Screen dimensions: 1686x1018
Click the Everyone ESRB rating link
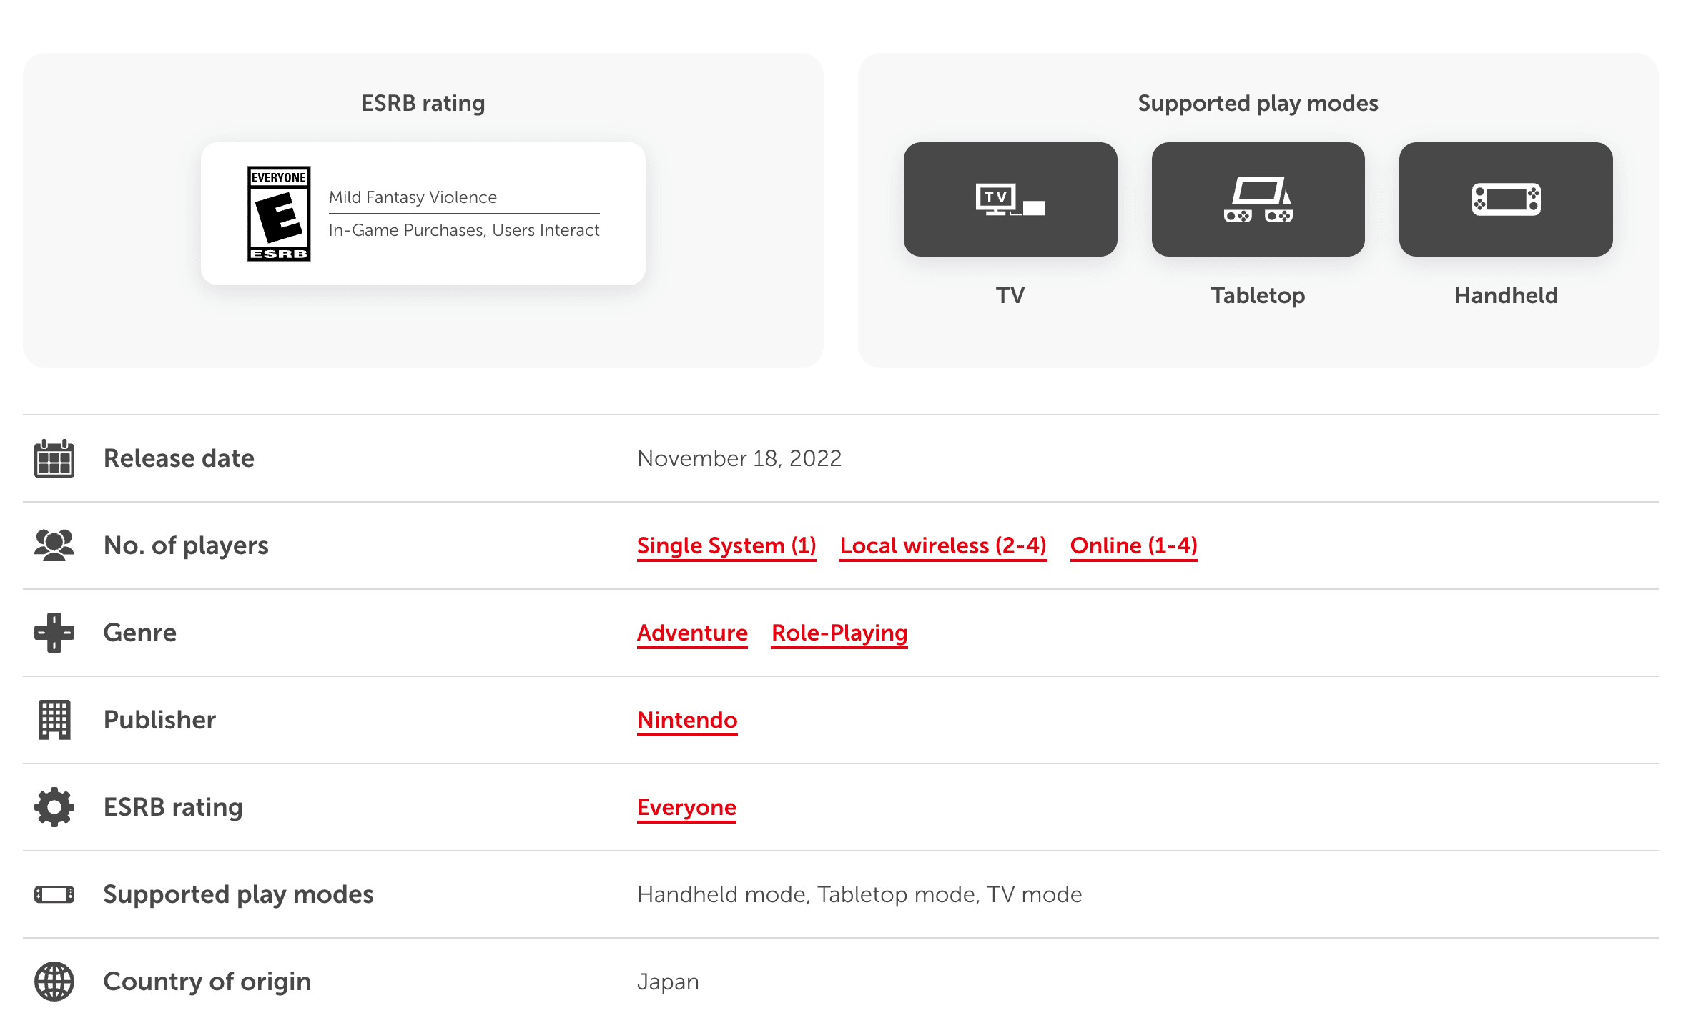click(x=686, y=807)
